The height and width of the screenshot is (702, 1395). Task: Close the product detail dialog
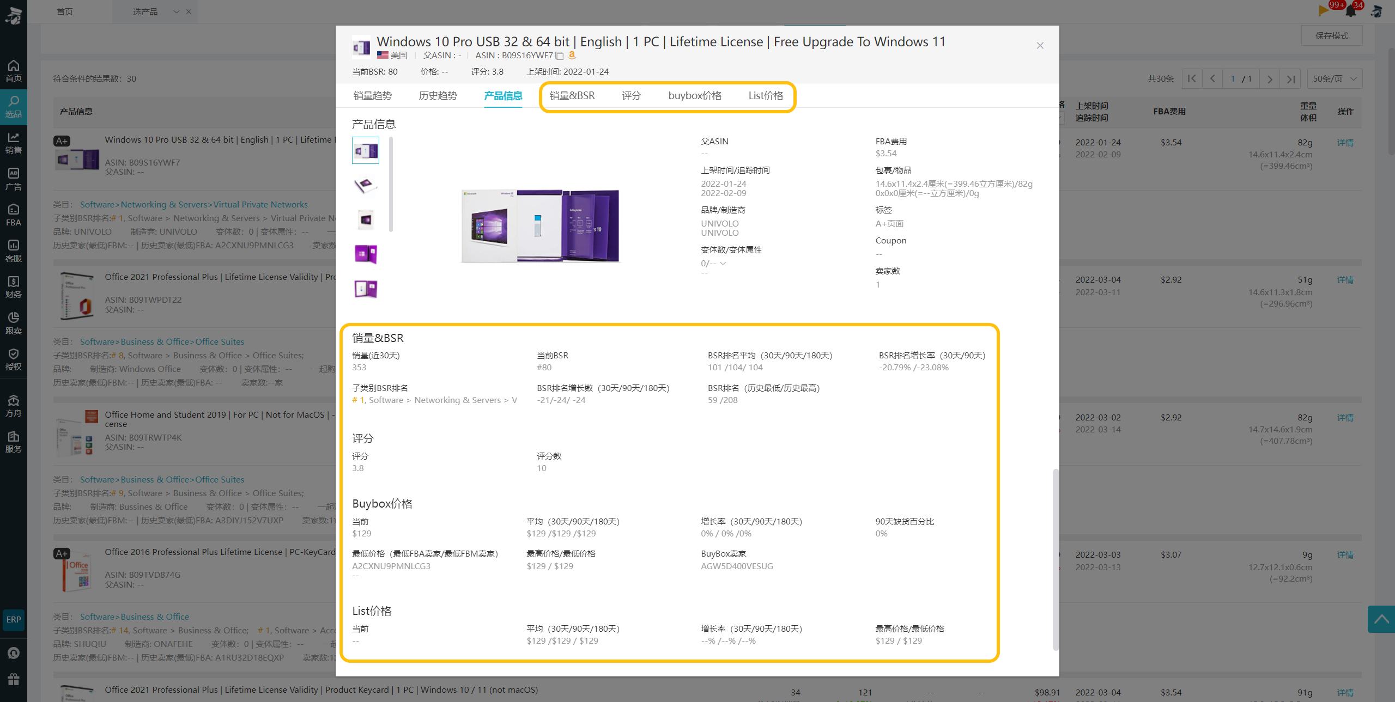click(1040, 46)
